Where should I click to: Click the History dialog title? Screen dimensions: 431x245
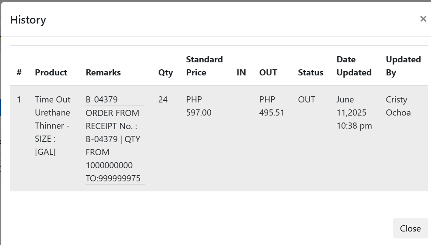pos(28,20)
